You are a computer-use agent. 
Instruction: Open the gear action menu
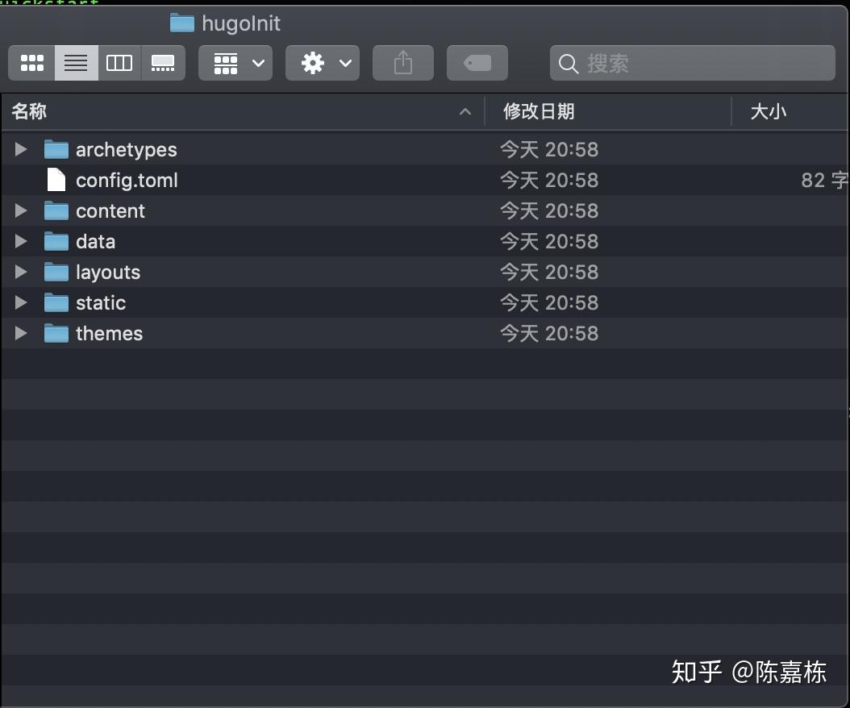click(323, 63)
